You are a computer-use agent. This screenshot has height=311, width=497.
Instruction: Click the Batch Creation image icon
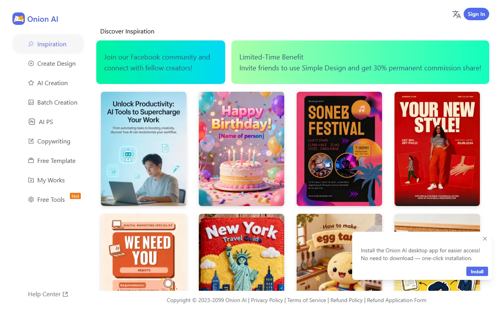[x=31, y=102]
